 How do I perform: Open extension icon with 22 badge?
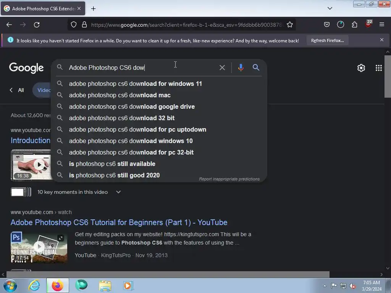coord(368,24)
